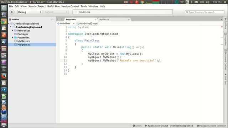Select the Packages folder
This screenshot has height=128, width=228.
[23, 34]
